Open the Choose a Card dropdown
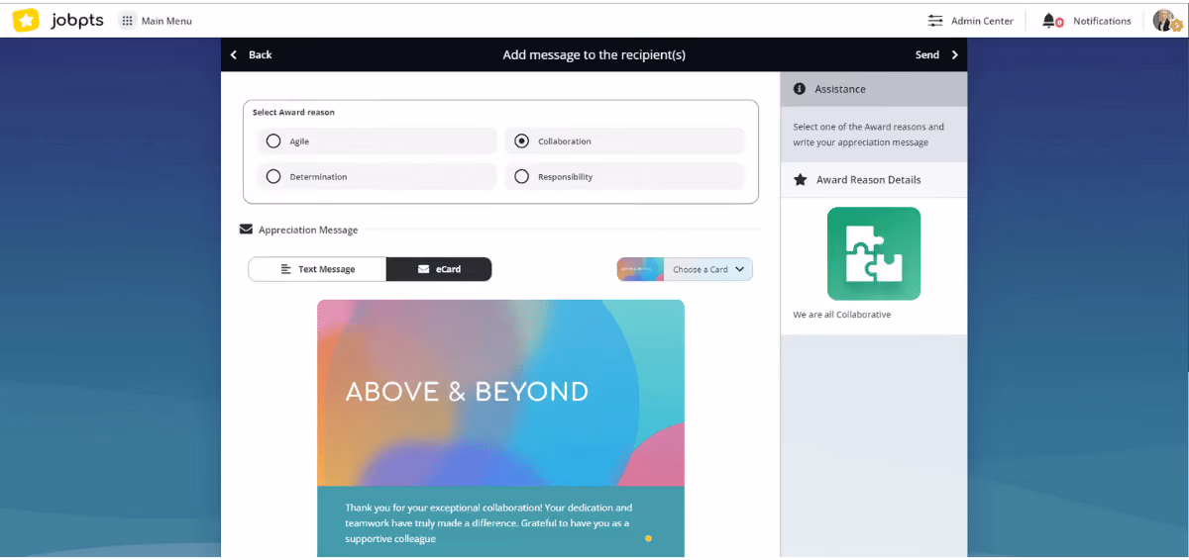Screen dimensions: 1189x560 708,269
